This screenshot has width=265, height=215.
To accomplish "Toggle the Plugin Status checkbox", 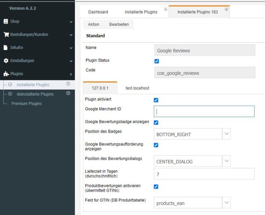I will click(157, 61).
